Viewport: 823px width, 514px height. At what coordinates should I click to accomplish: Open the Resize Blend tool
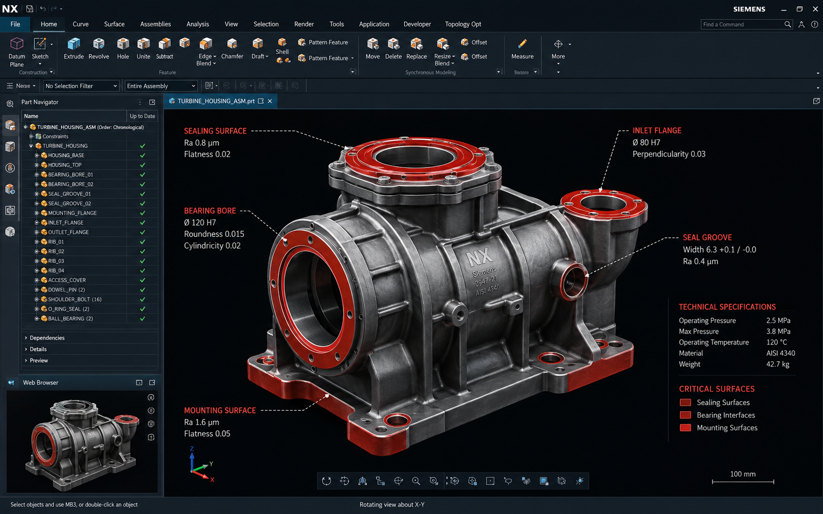444,52
